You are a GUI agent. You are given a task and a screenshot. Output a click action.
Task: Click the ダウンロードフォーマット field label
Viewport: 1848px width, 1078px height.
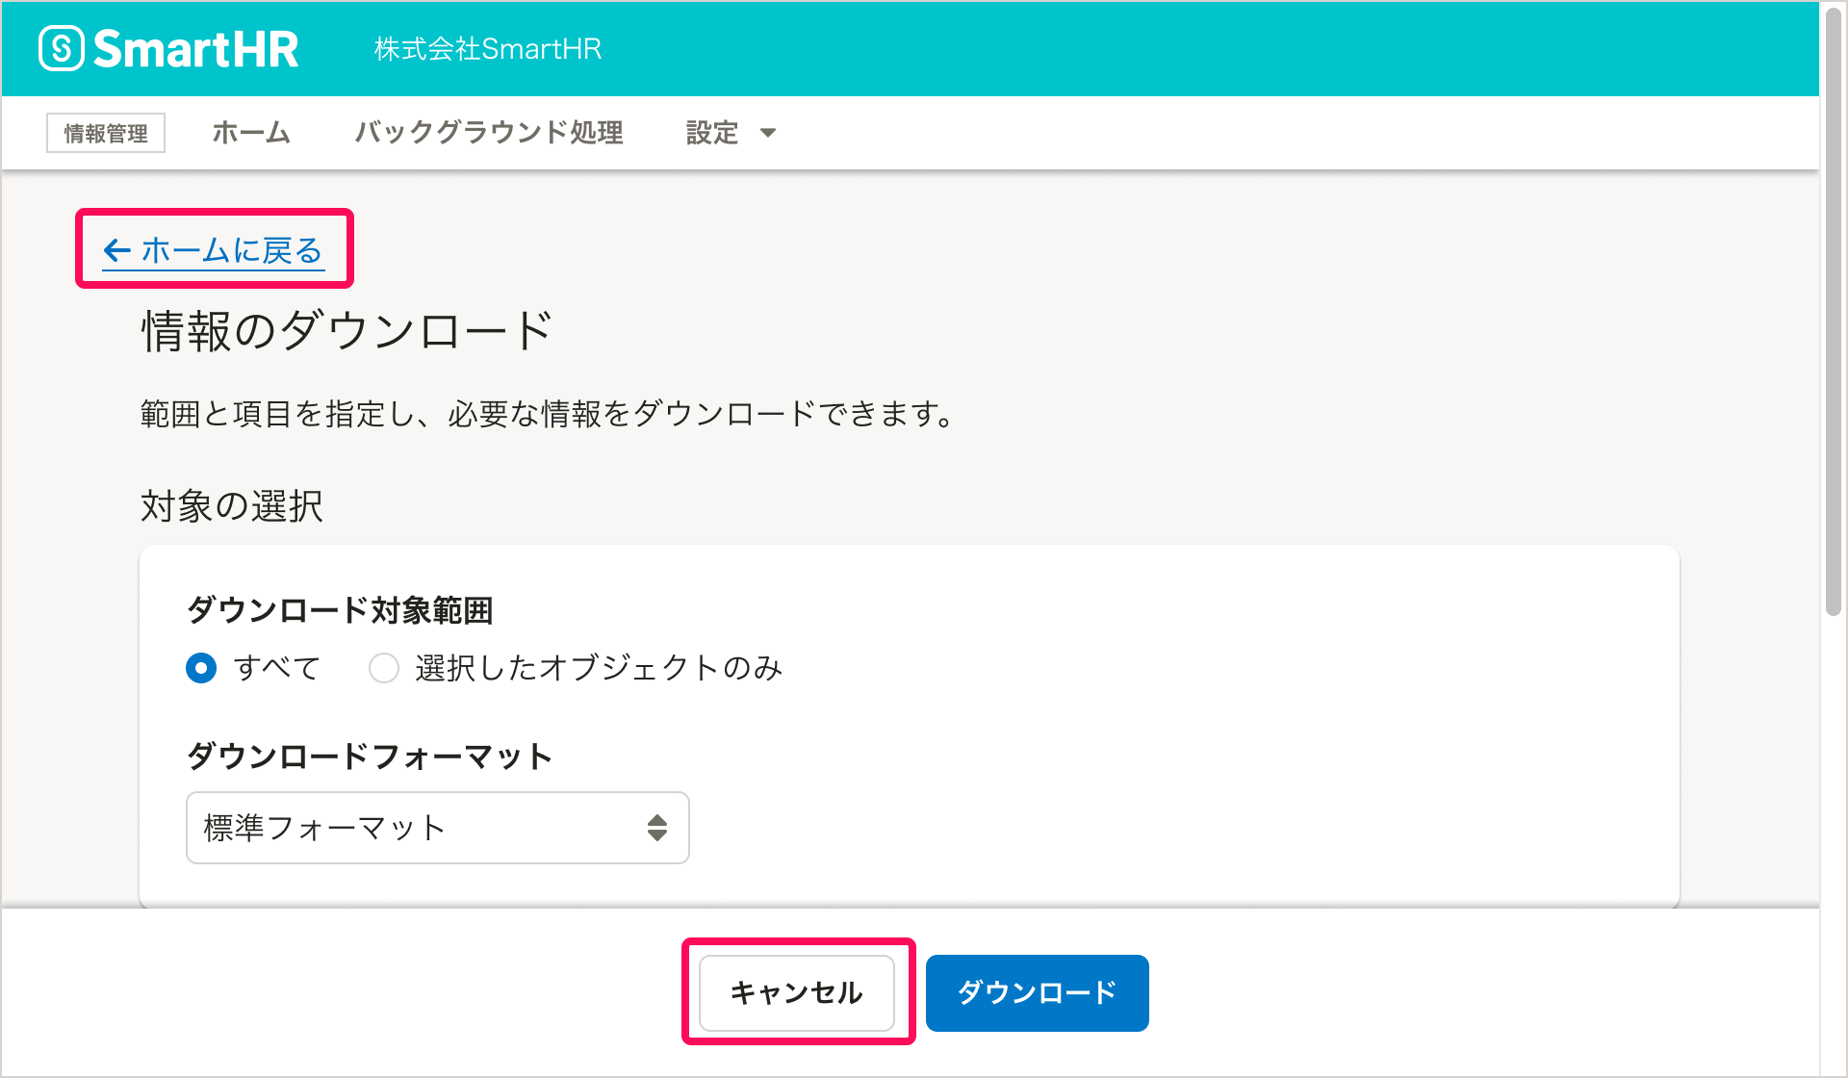370,757
